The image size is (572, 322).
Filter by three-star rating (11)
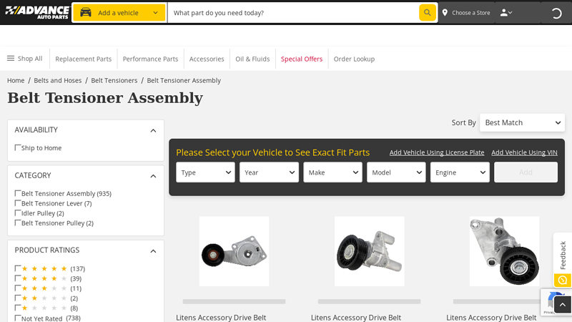[17, 288]
